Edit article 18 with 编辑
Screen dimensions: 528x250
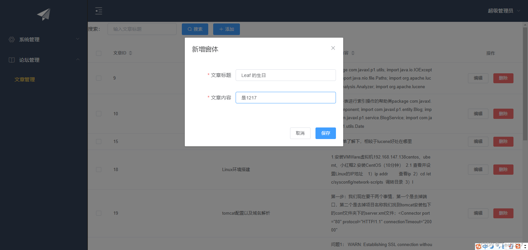click(x=478, y=169)
